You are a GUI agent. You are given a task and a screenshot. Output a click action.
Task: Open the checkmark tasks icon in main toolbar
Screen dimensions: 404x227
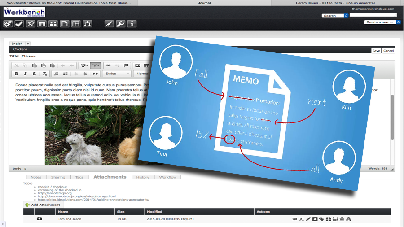tap(19, 24)
